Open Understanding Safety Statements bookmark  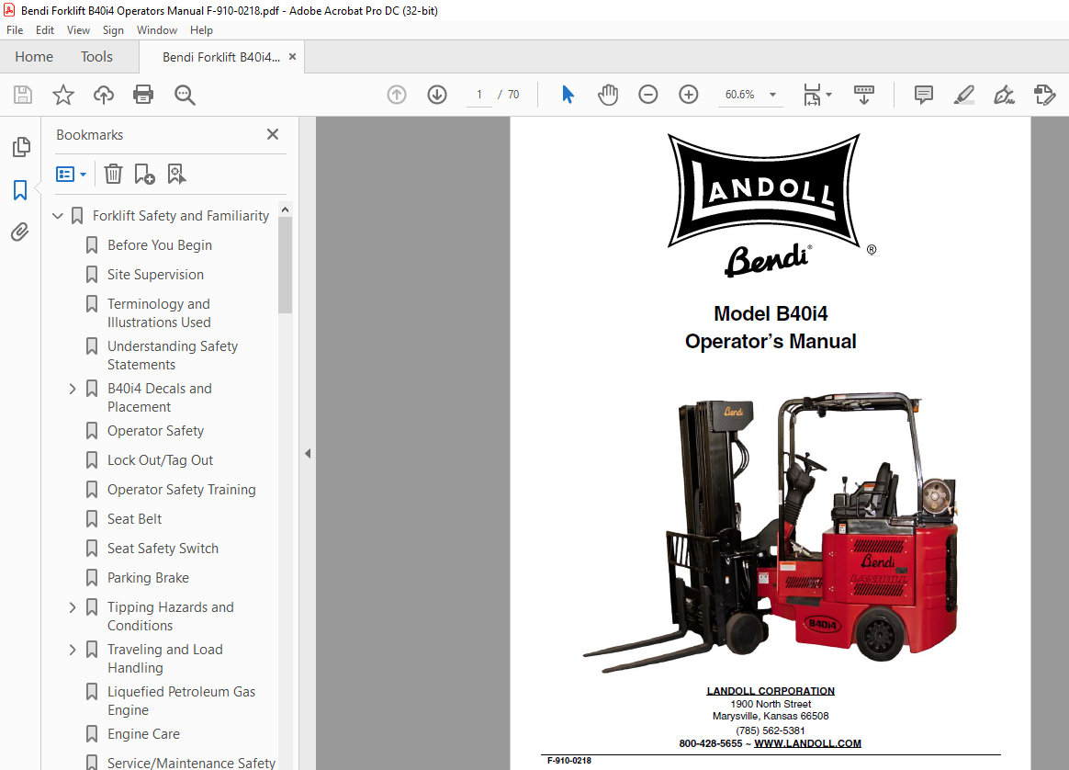click(x=173, y=356)
